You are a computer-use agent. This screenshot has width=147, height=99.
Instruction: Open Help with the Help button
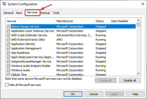135,94
